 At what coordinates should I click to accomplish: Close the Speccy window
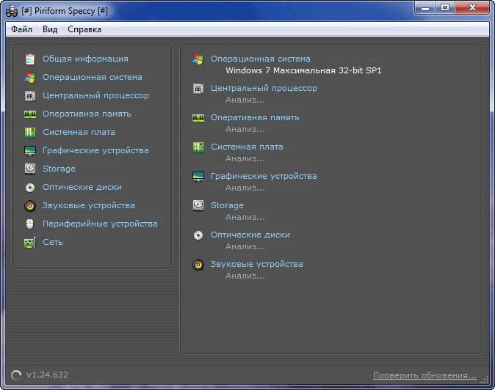point(472,8)
